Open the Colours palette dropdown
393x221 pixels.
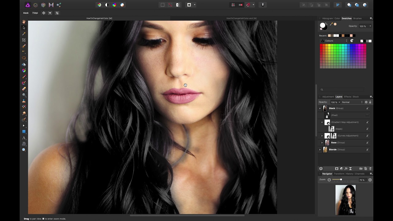[335, 41]
